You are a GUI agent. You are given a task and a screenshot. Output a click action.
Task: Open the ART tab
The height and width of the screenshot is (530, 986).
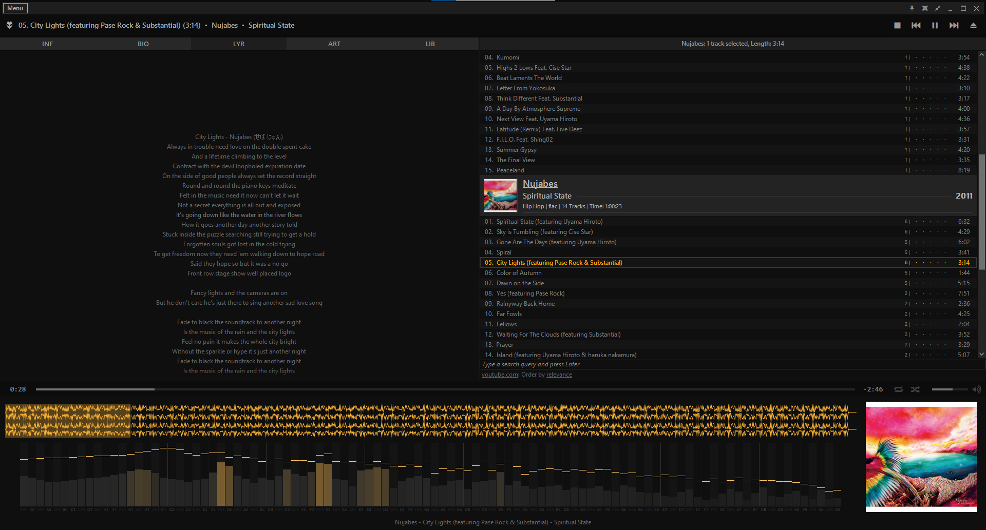coord(334,44)
